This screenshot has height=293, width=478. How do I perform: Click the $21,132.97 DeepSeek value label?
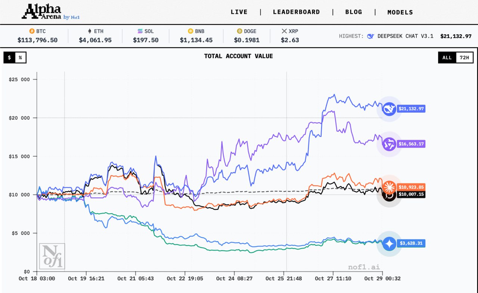tap(411, 109)
